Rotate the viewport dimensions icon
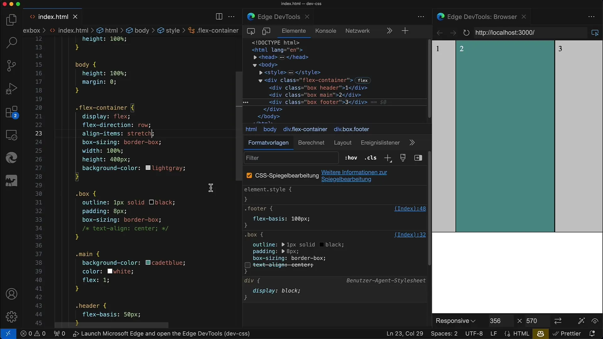This screenshot has height=339, width=603. coord(558,321)
